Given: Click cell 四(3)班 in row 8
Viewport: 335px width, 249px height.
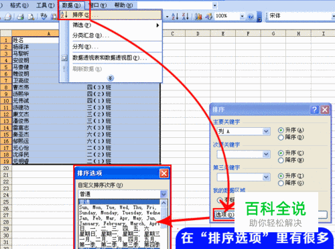Looking at the screenshot, I should (123, 87).
